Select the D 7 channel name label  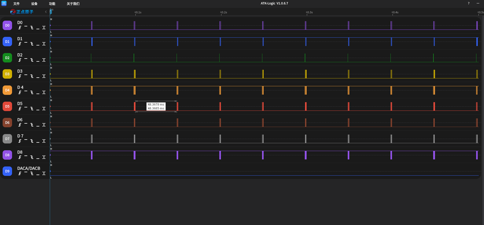(x=20, y=136)
